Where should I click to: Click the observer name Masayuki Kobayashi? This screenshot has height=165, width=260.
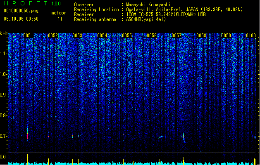[x=148, y=5]
